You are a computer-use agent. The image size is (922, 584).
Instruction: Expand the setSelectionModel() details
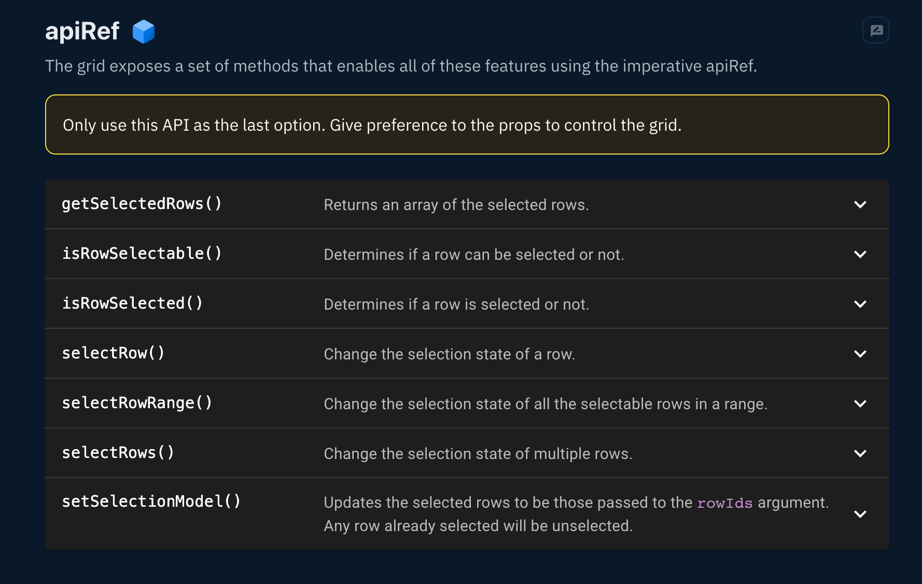click(x=860, y=513)
